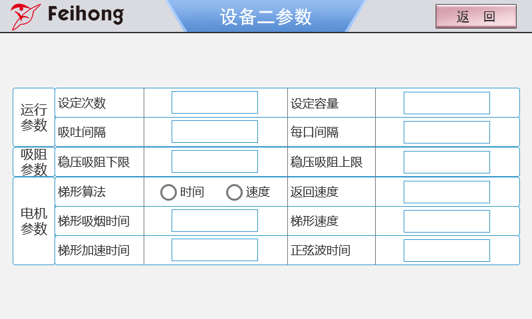This screenshot has width=532, height=319.
Task: Click the 返回速度 input field
Action: 446,192
